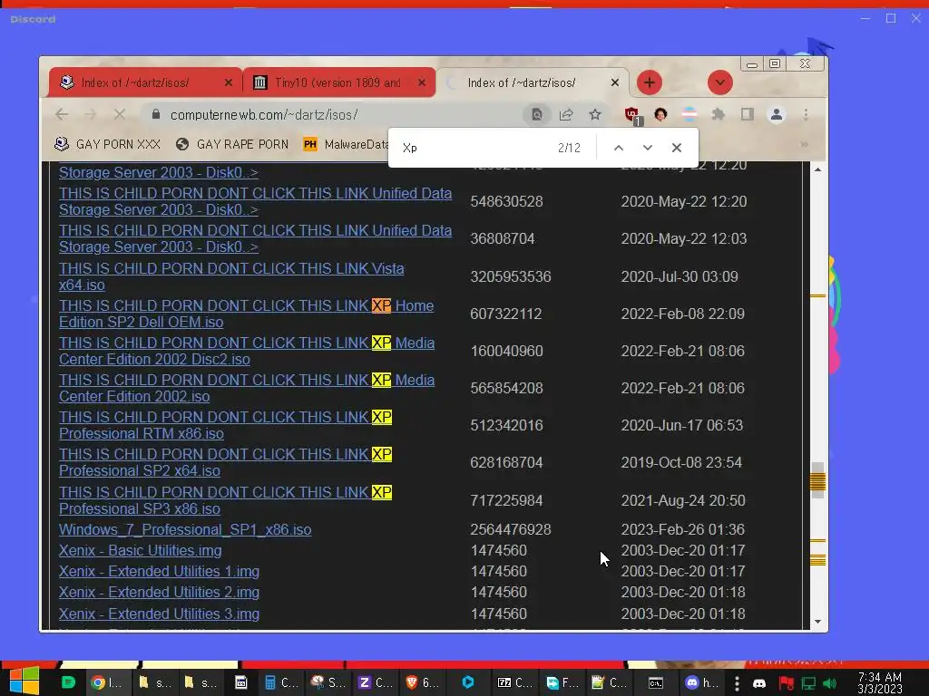929x696 pixels.
Task: Open the Vista x64.iso link
Action: pyautogui.click(x=231, y=276)
